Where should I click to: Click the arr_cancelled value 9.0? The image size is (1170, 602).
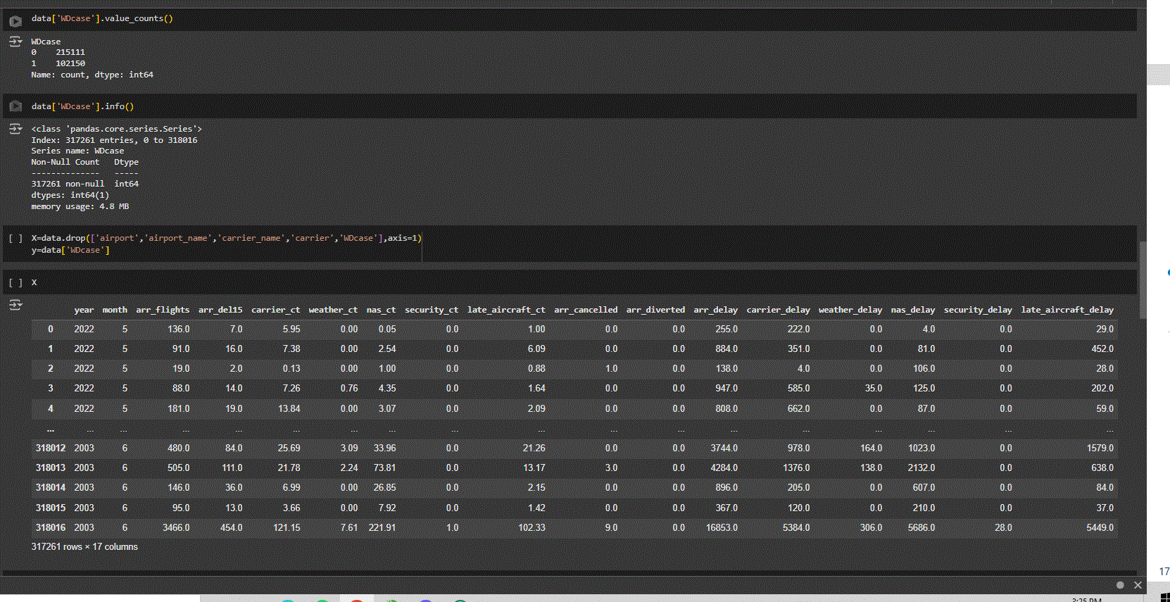(611, 527)
